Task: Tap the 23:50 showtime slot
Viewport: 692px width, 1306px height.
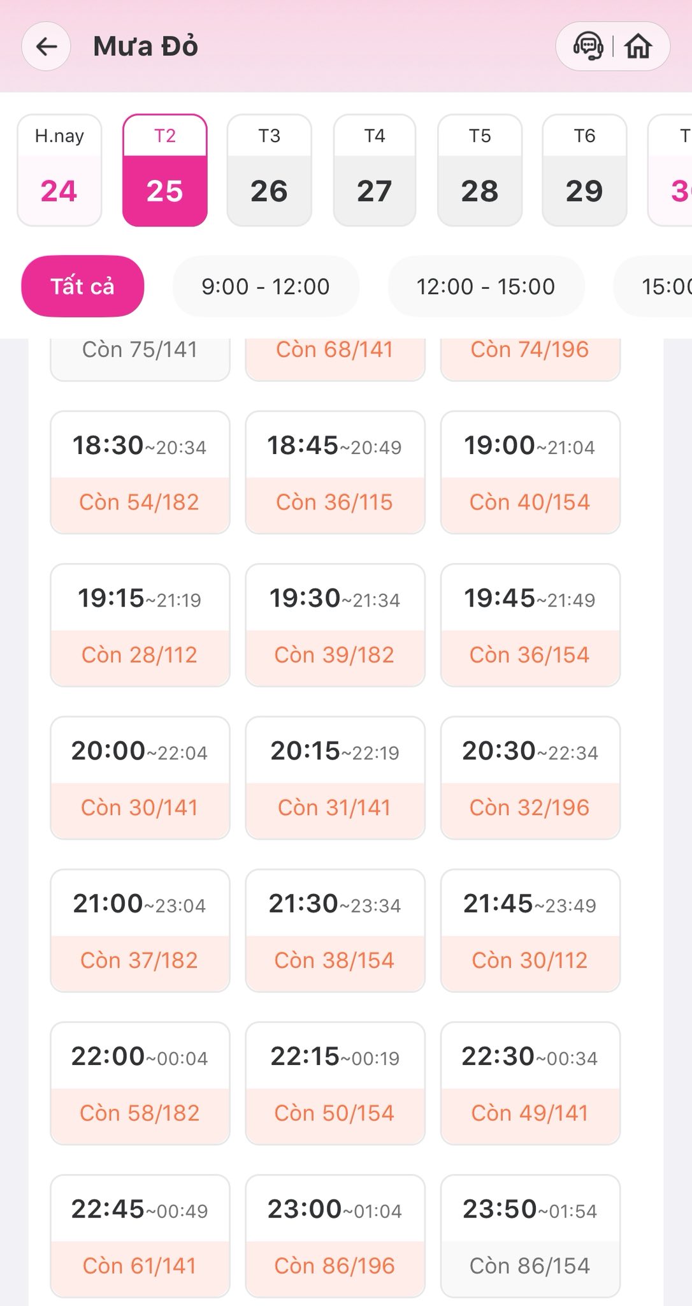Action: click(x=530, y=1236)
